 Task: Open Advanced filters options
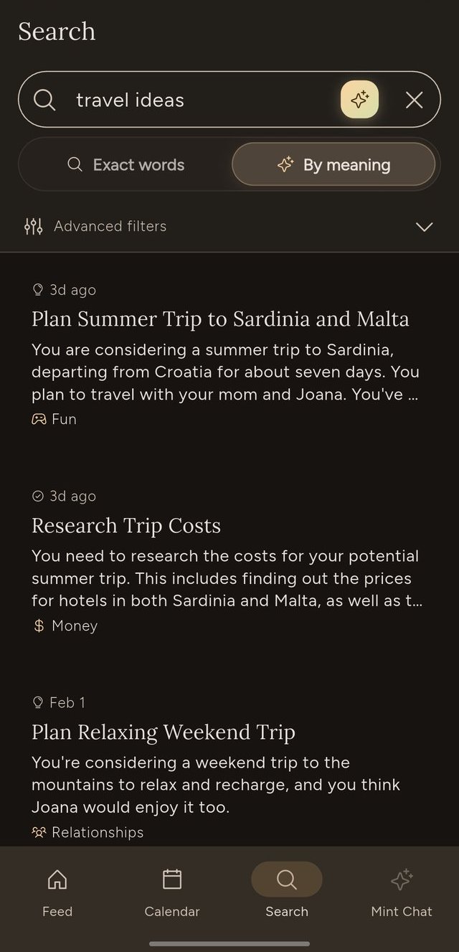coord(110,226)
